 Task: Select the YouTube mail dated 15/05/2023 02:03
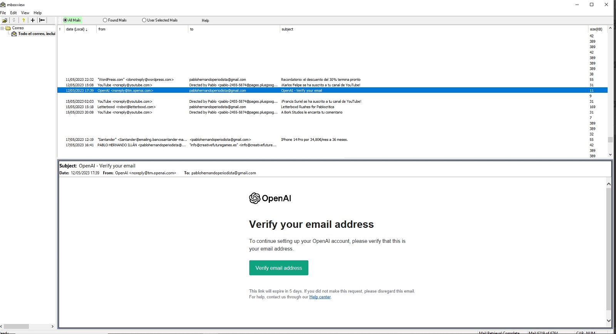coord(332,102)
